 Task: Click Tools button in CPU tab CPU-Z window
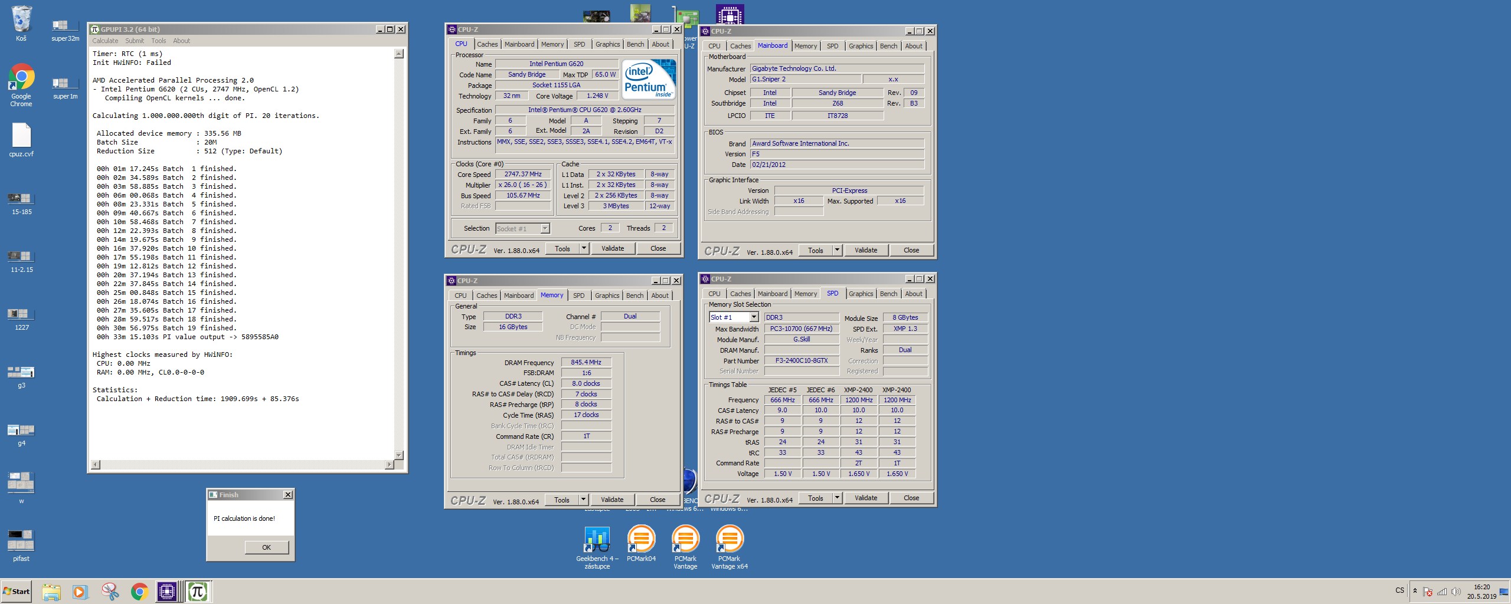click(562, 248)
